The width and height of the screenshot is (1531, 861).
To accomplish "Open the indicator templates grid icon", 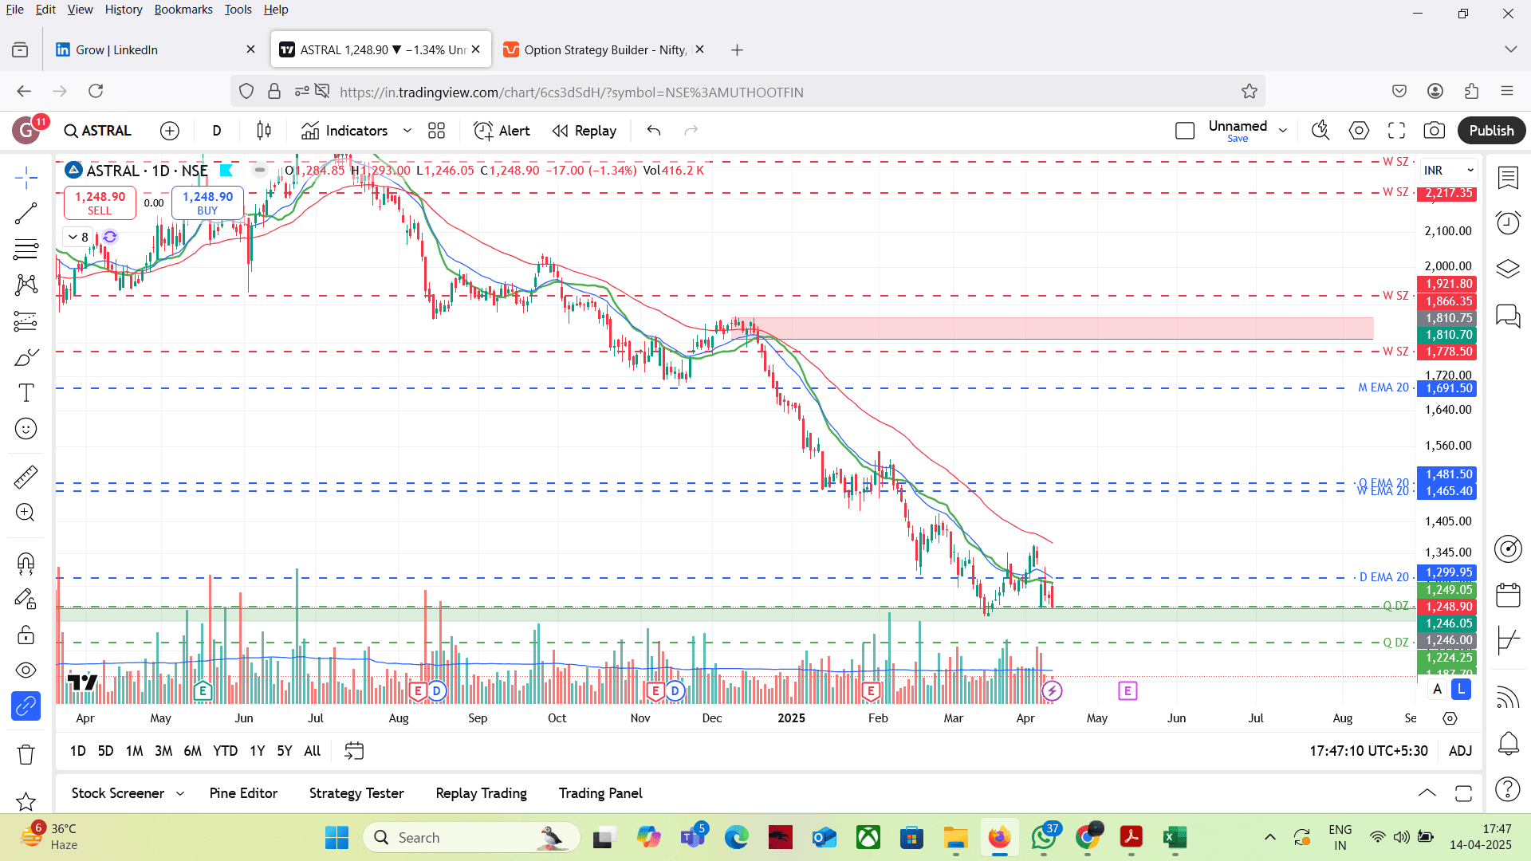I will tap(436, 131).
